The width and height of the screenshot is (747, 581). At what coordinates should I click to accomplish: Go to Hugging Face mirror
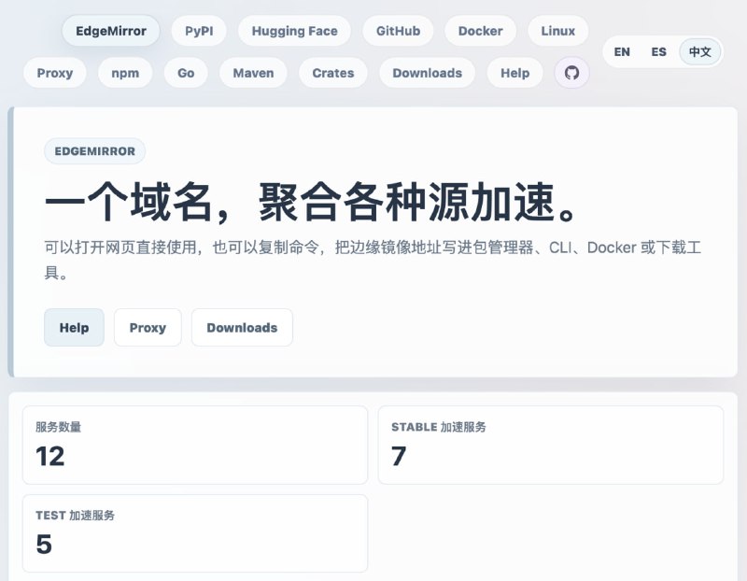(x=294, y=31)
